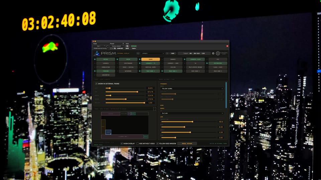Open the PRISM External Overlay plugin selector
Image resolution: width=321 pixels, height=180 pixels.
(101, 48)
